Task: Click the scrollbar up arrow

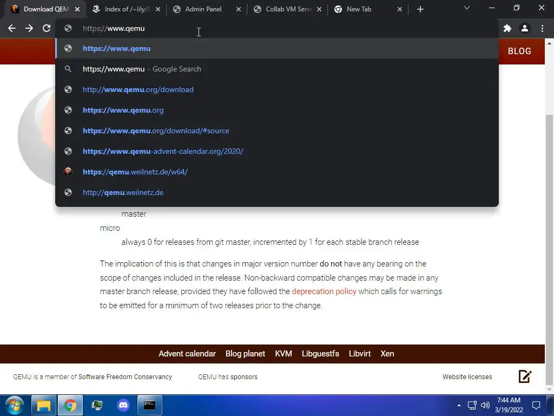Action: pyautogui.click(x=549, y=43)
